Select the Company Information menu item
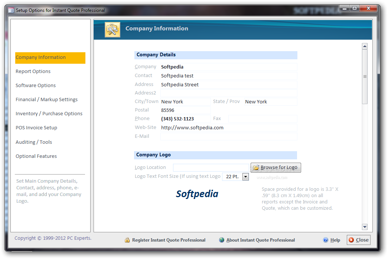Screen dimensions: 388x259 50,57
